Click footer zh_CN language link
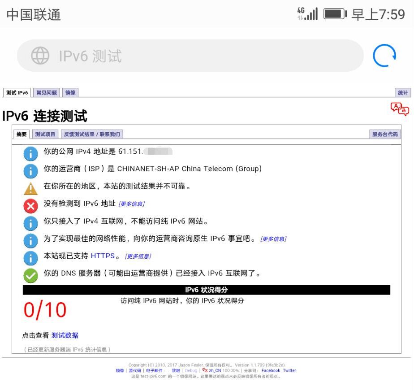Viewport: 414px width, 391px height. click(215, 370)
